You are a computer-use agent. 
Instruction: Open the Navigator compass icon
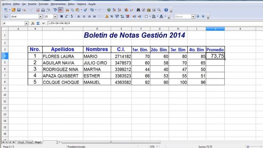[143, 10]
